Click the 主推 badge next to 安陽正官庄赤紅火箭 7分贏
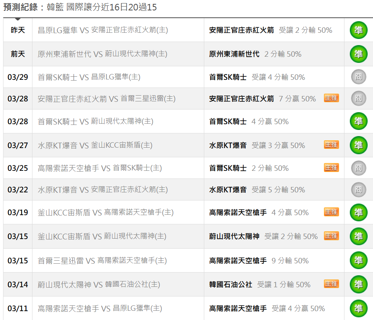373x320 pixels. 331,98
